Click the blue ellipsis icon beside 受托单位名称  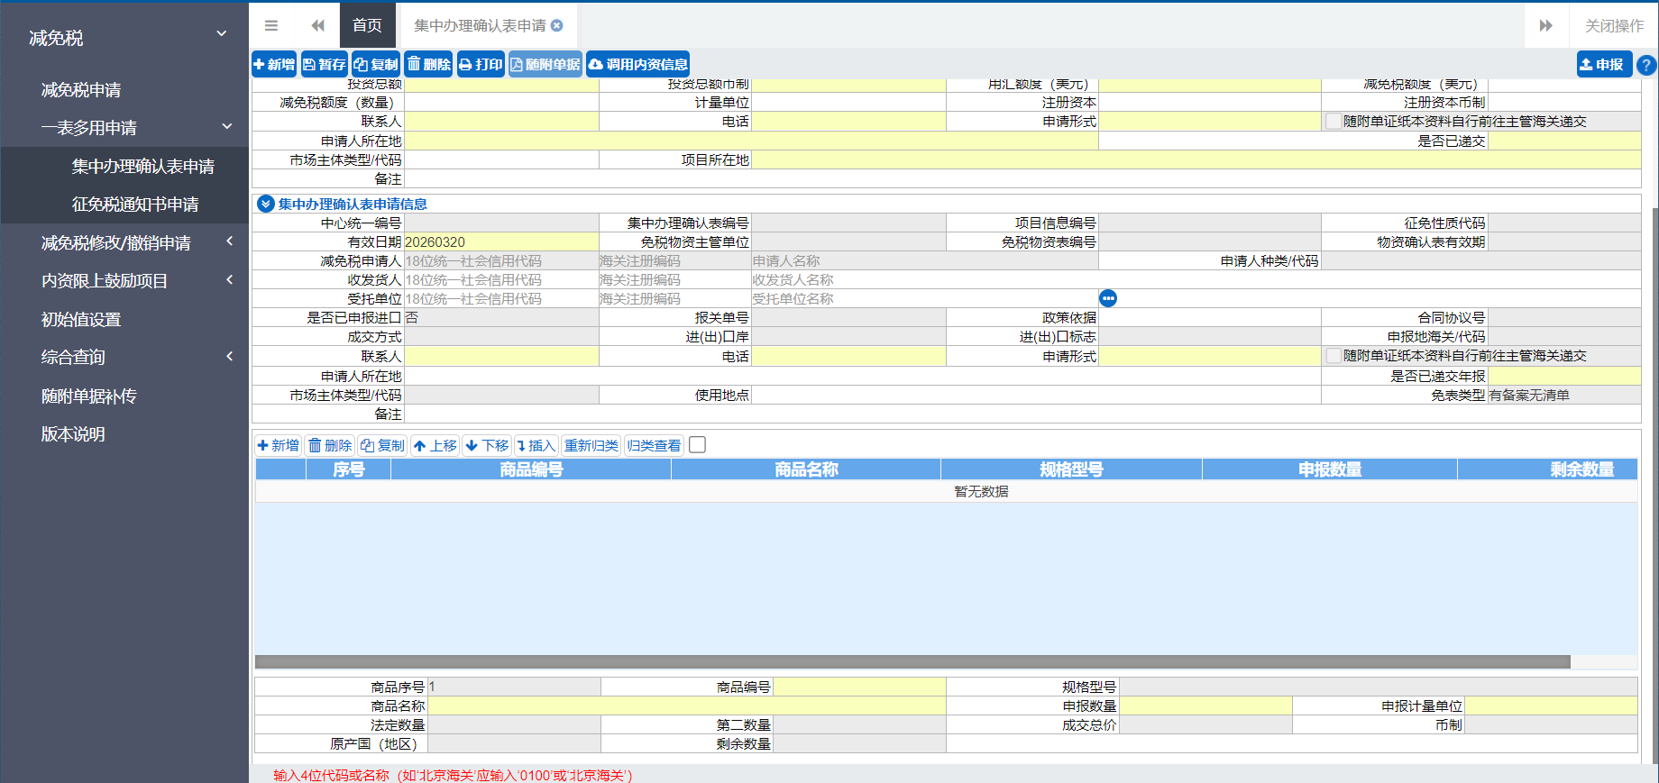coord(1108,298)
